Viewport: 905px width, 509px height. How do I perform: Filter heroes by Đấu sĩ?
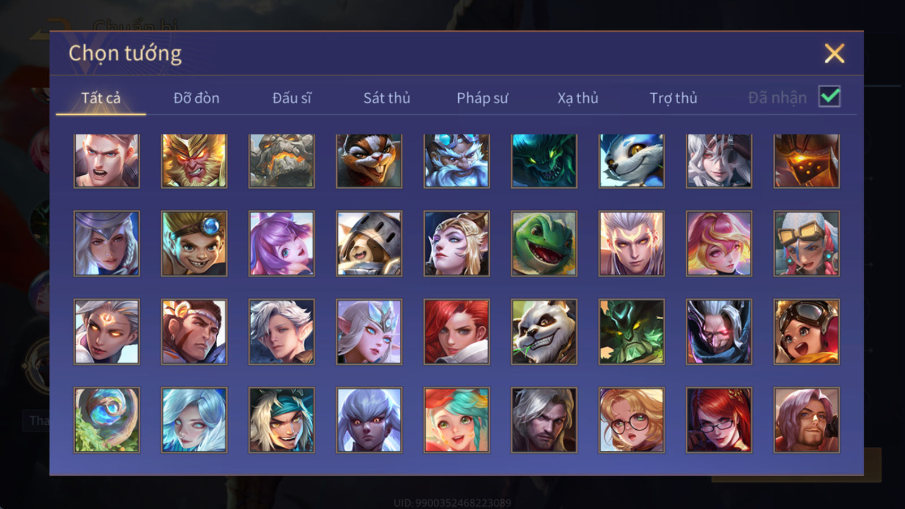pyautogui.click(x=292, y=98)
